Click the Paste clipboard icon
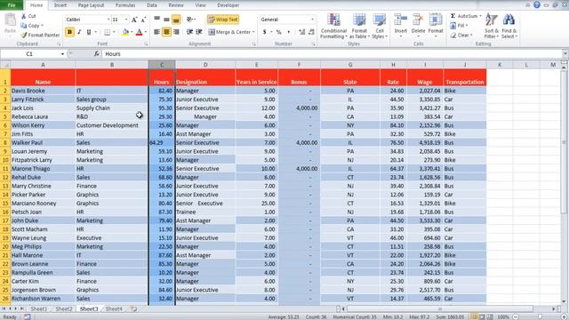Image resolution: width=569 pixels, height=320 pixels. coord(10,20)
